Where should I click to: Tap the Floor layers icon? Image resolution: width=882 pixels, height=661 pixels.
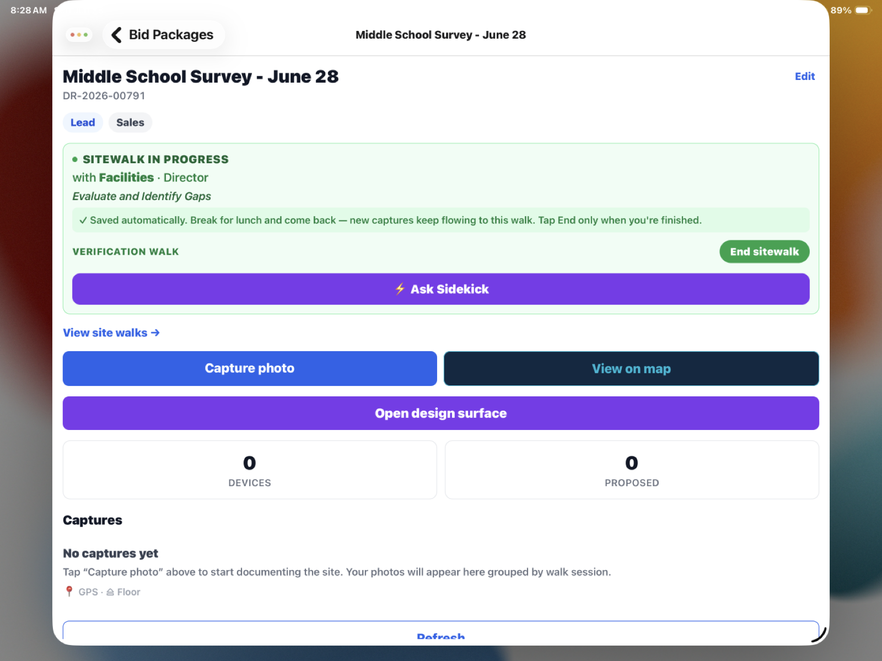click(110, 592)
